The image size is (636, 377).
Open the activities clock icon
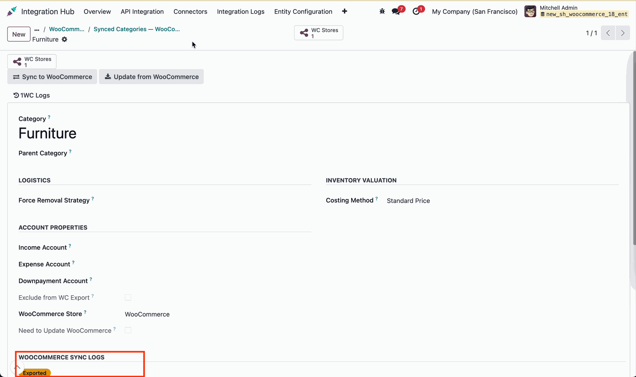click(x=416, y=11)
